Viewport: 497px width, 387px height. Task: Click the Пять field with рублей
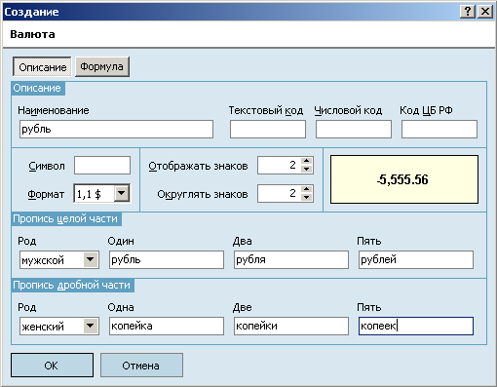(416, 259)
